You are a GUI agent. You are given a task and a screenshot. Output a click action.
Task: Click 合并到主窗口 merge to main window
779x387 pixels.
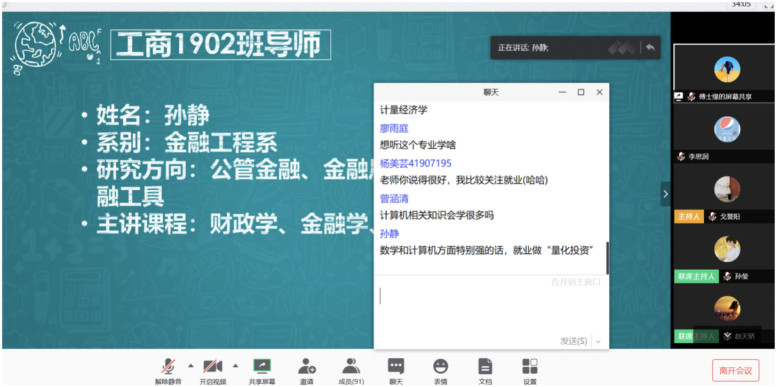(576, 282)
